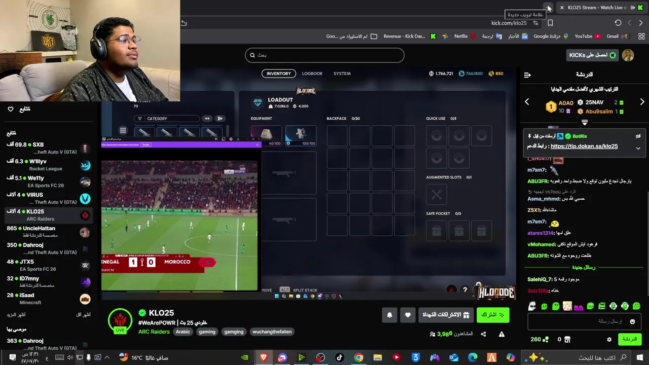This screenshot has height=365, width=649.
Task: Open YouTube bookmark in bookmarks bar
Action: click(587, 36)
